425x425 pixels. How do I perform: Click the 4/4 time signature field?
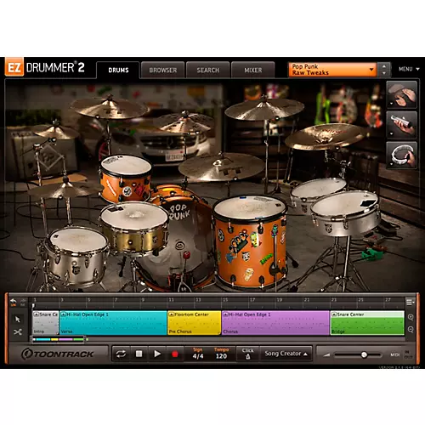[x=198, y=354]
